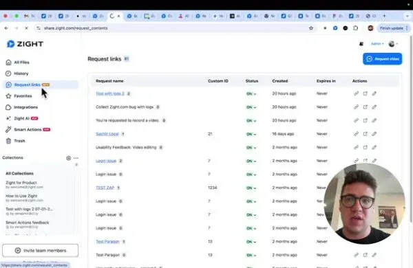This screenshot has width=413, height=268.
Task: Open the All Files sidebar item
Action: pos(17,63)
